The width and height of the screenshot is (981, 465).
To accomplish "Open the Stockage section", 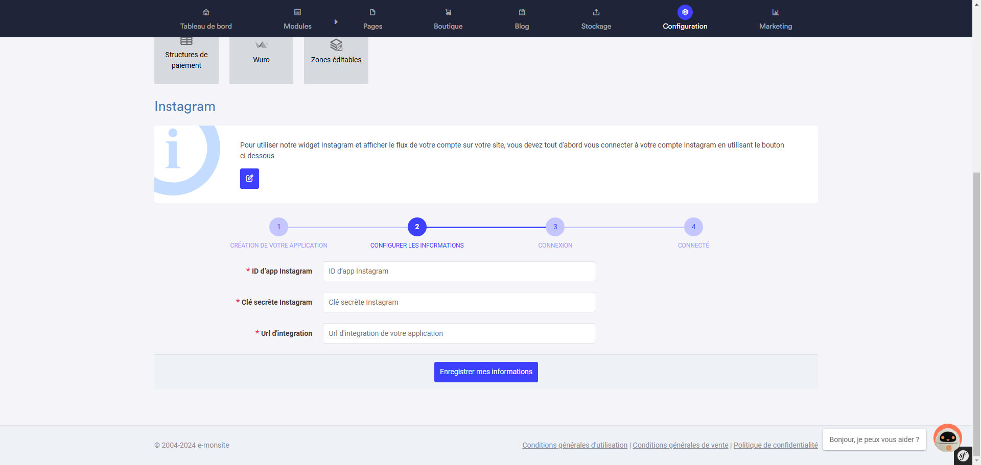I will 596,19.
